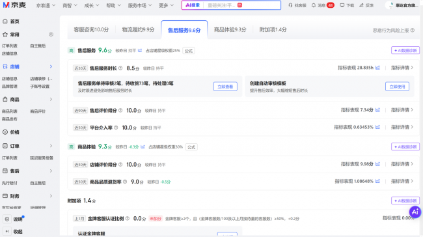Click the 店铺 shop icon in sidebar
Image resolution: width=423 pixels, height=237 pixels.
[x=5, y=66]
